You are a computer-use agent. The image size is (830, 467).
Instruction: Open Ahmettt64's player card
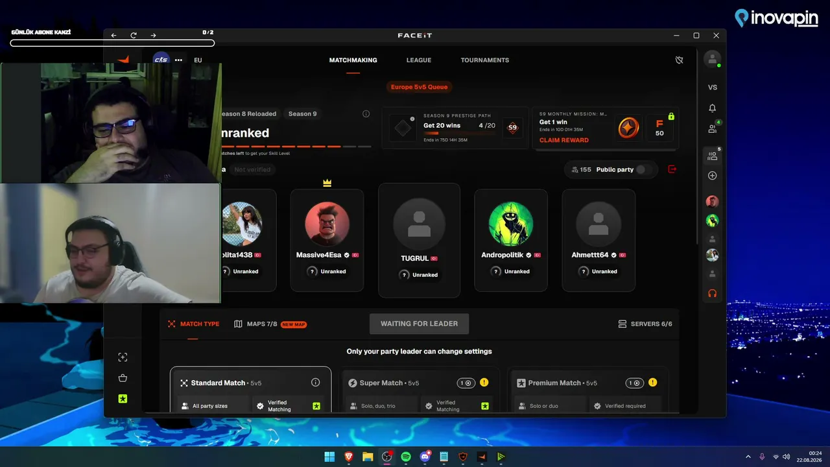(x=599, y=241)
